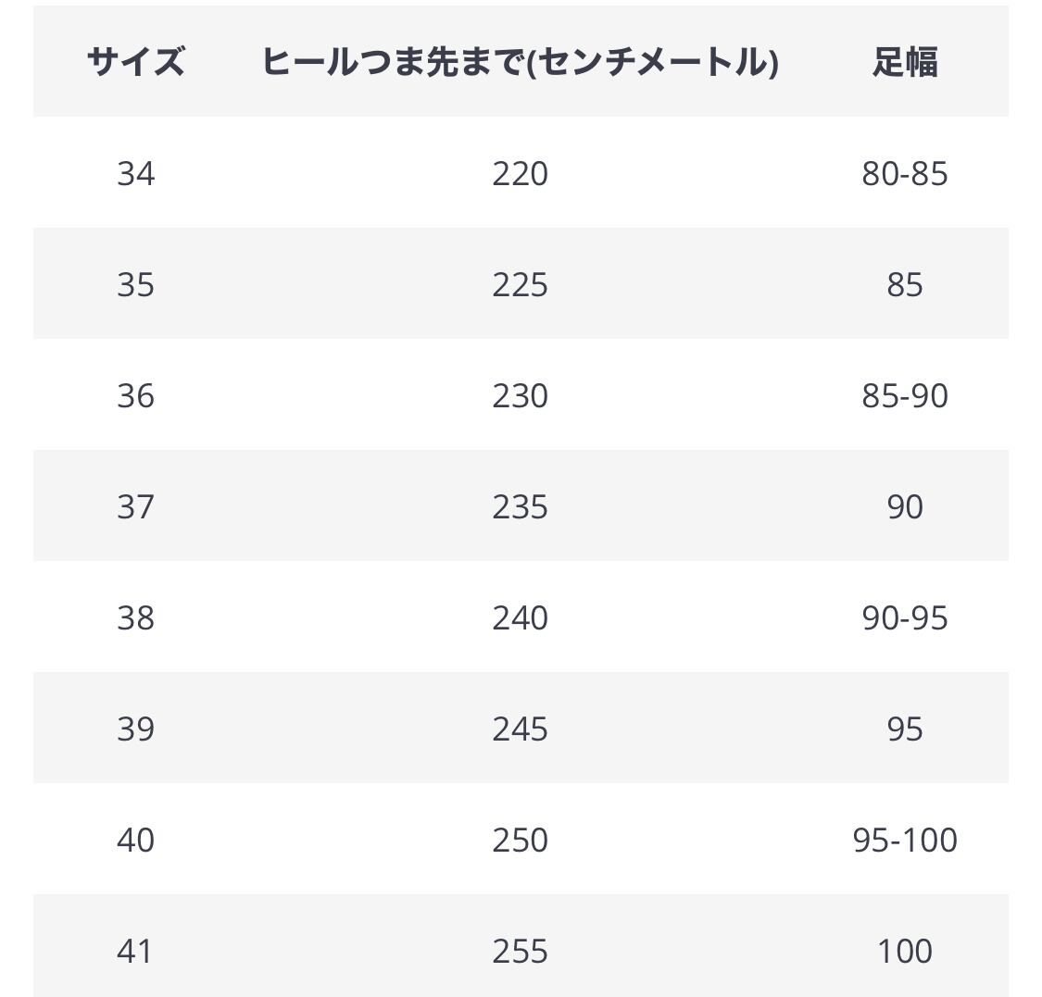Click the 90-95 foot width cell
The width and height of the screenshot is (1042, 997).
[x=904, y=617]
